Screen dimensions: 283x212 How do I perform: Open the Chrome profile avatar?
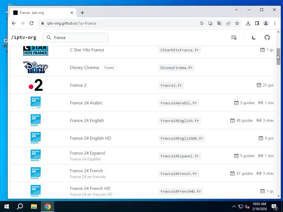coord(266,23)
